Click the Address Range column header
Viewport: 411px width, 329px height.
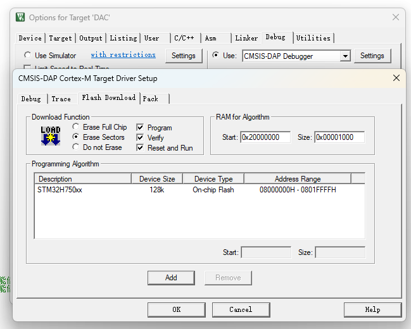click(298, 178)
